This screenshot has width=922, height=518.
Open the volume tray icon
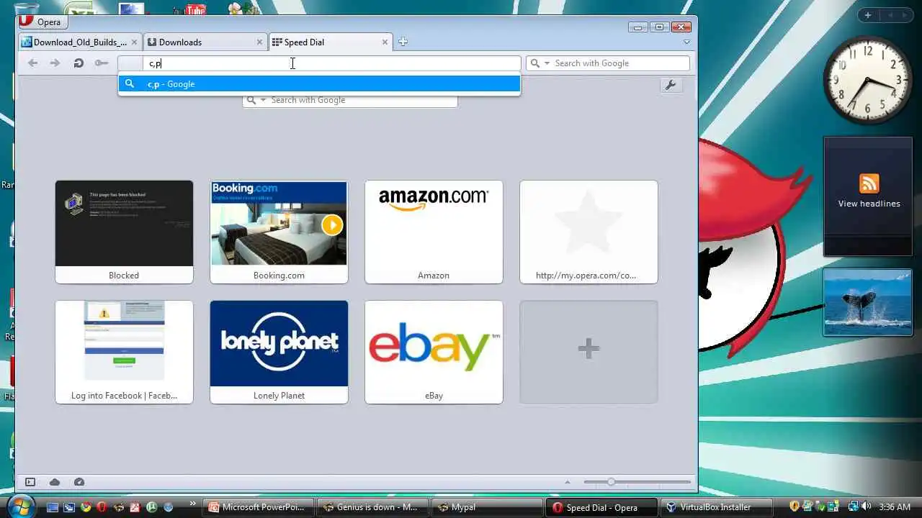[866, 506]
